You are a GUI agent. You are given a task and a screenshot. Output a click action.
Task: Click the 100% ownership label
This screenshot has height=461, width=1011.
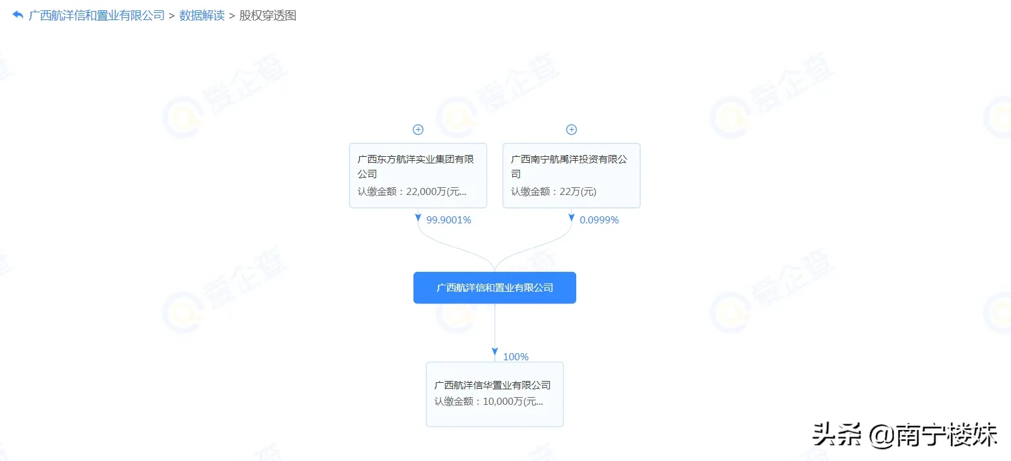coord(516,356)
